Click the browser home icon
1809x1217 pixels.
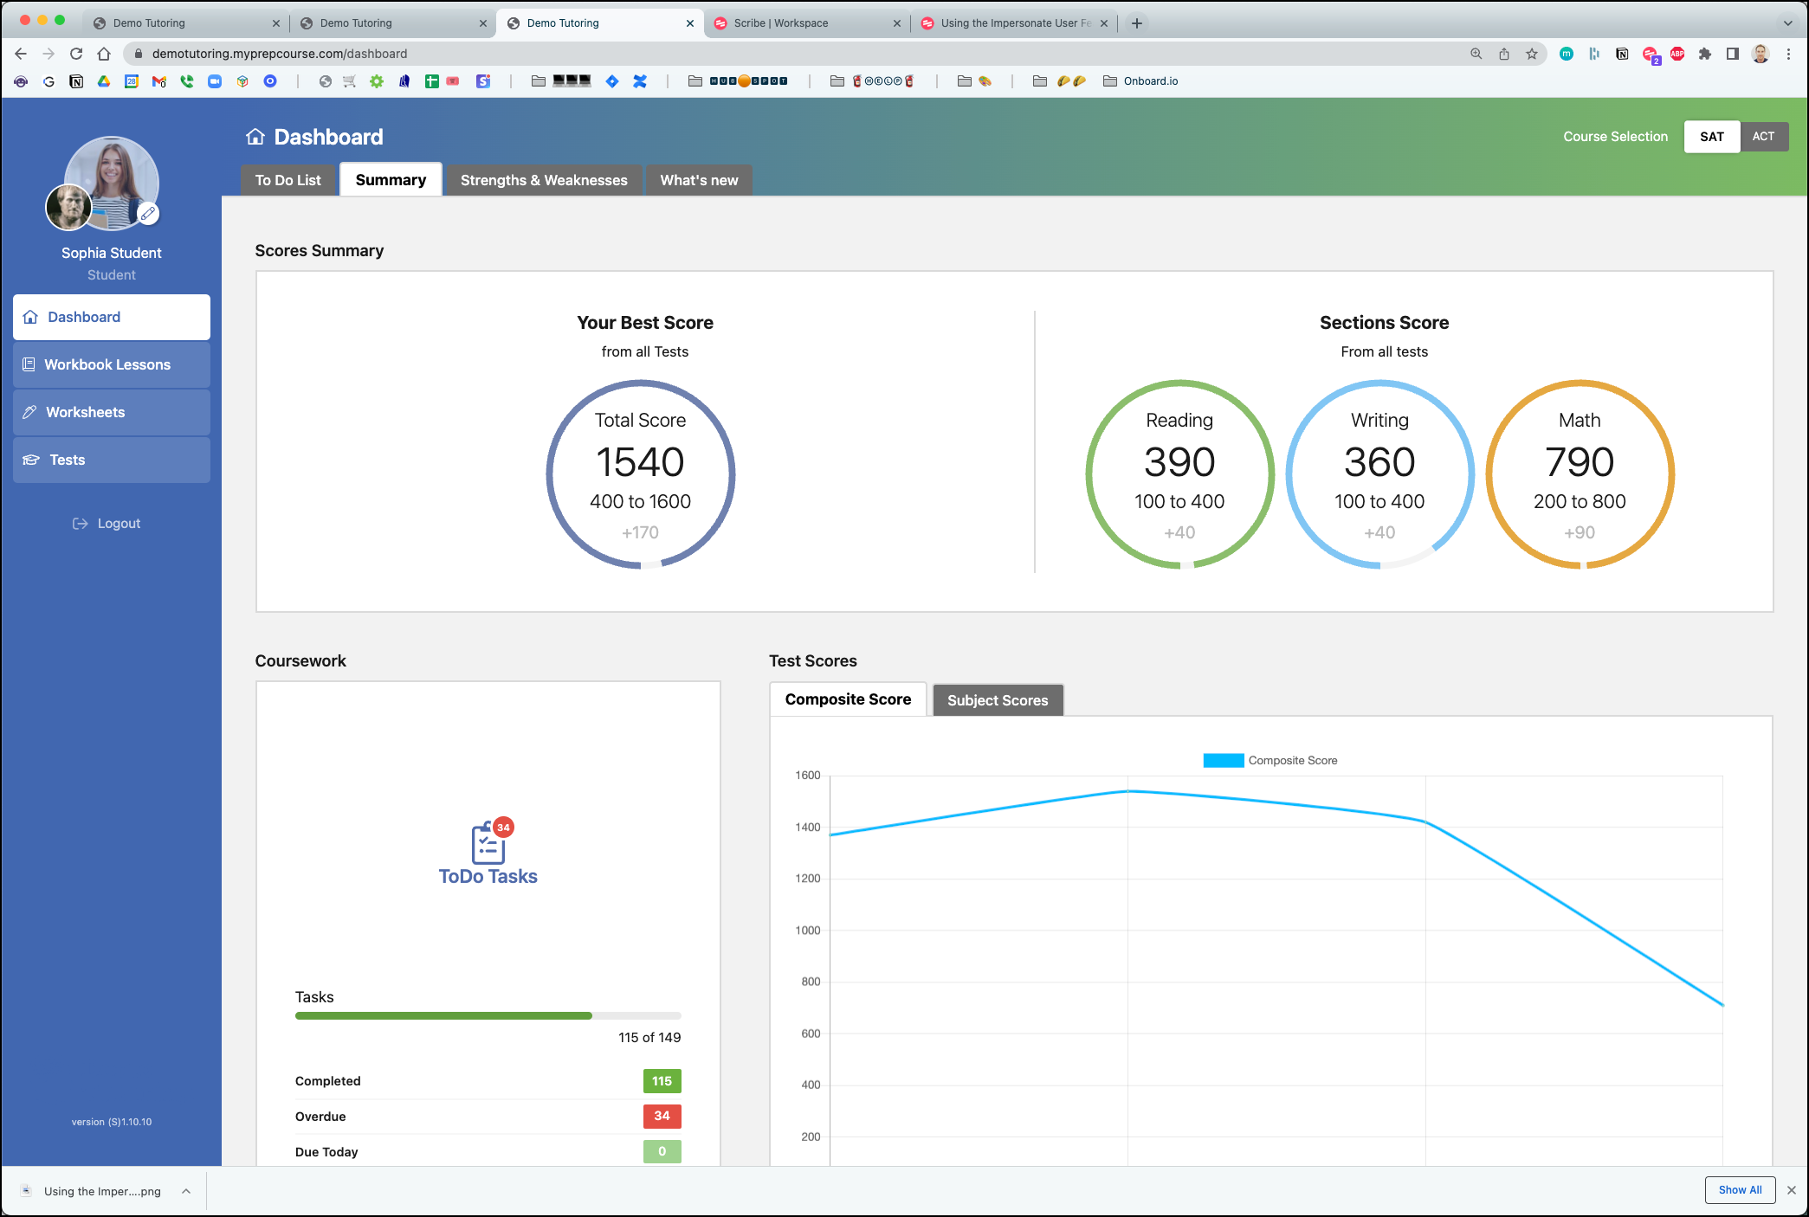click(104, 54)
